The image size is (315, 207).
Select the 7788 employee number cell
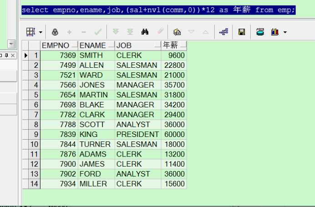[x=59, y=125]
